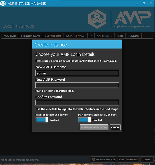Image resolution: width=155 pixels, height=165 pixels.
Task: Click the 'Must be at least 7 characters long.' hint
Action: coord(54,91)
